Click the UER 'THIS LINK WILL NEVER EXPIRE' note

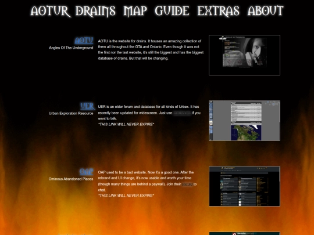click(x=126, y=124)
